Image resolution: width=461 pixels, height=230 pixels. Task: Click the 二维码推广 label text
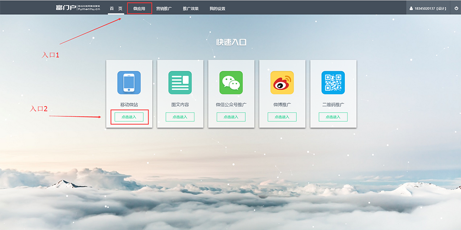[x=333, y=104]
